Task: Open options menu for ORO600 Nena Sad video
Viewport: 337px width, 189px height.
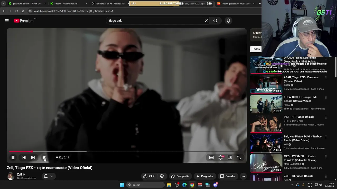Action: [x=326, y=58]
